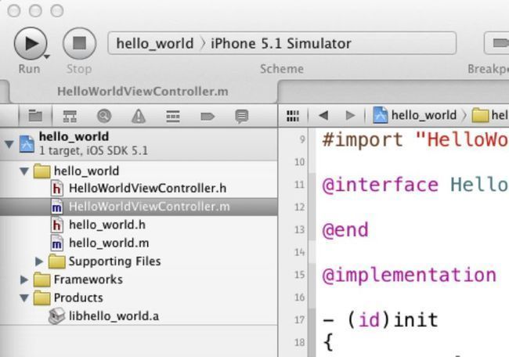Click the Xcode project blueprint icon
509x357 pixels.
pos(27,144)
